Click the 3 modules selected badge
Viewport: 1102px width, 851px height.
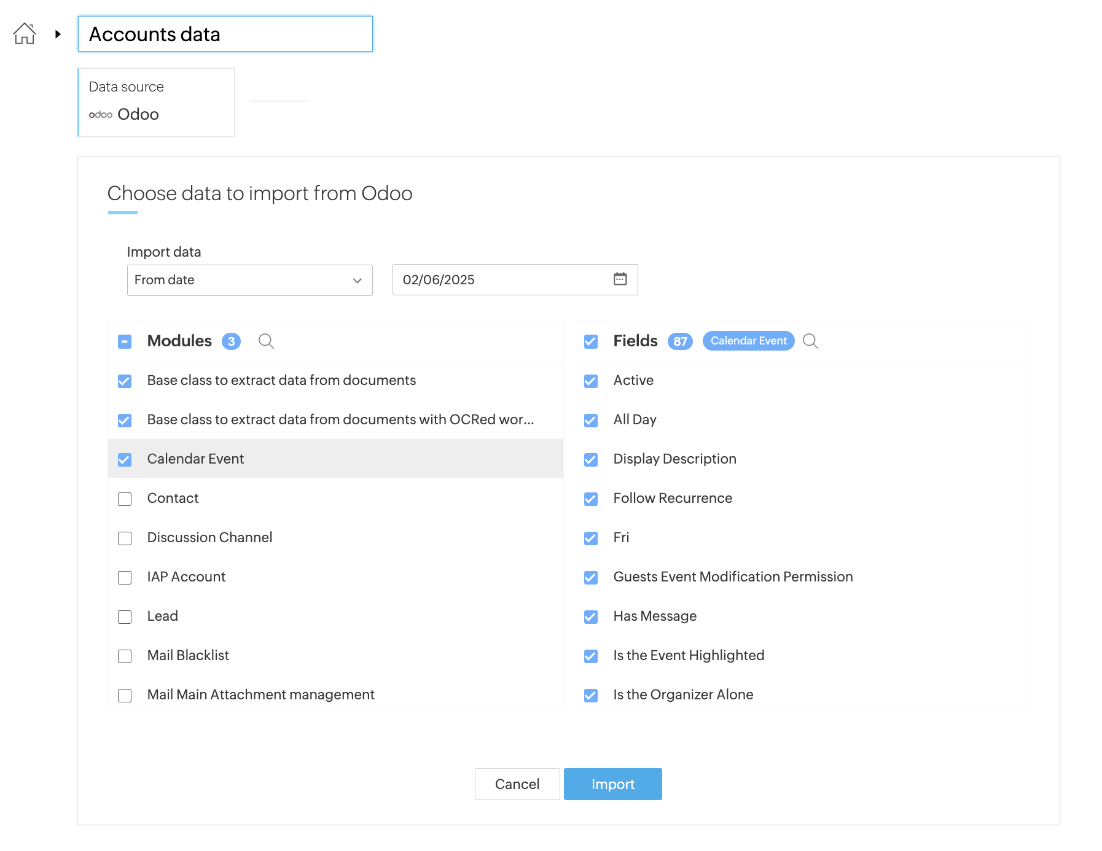click(231, 341)
